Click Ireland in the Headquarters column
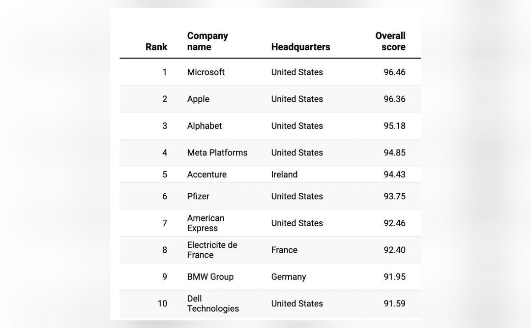The height and width of the screenshot is (328, 531). point(284,175)
